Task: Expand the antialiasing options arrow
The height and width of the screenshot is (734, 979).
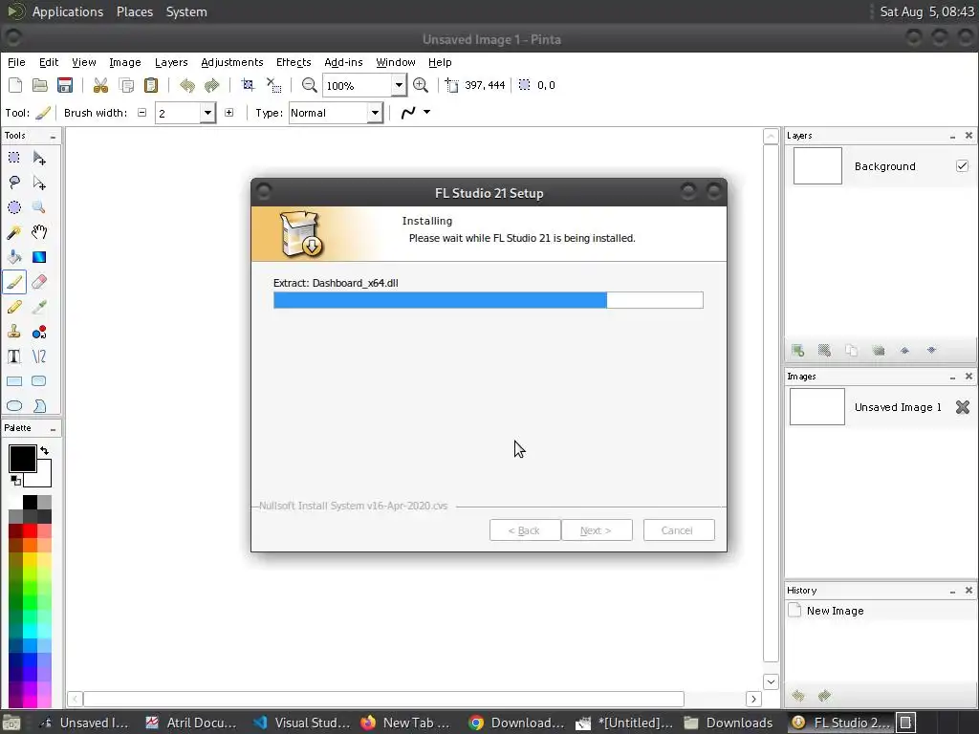Action: pos(427,113)
